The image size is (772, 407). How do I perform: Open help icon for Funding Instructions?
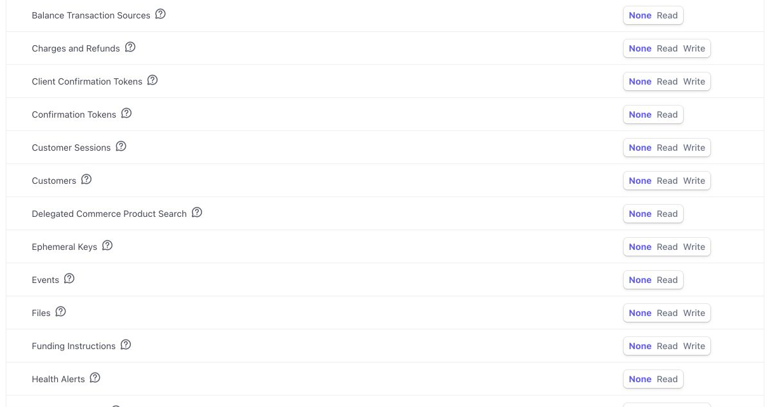coord(126,345)
